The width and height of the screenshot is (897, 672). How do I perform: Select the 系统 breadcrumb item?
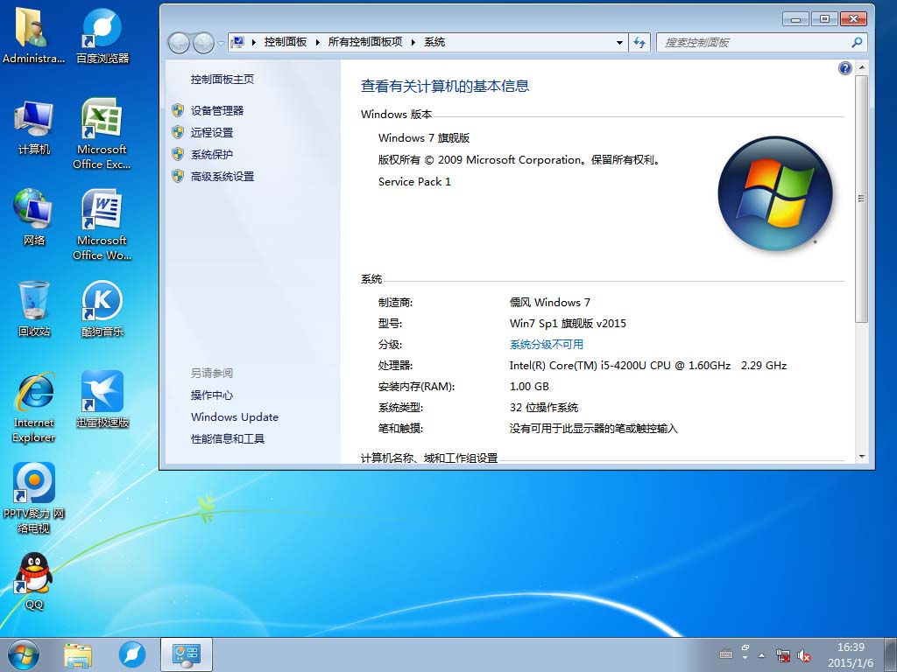click(434, 42)
